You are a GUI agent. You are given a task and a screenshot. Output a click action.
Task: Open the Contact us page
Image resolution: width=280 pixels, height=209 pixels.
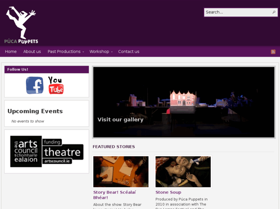point(129,52)
